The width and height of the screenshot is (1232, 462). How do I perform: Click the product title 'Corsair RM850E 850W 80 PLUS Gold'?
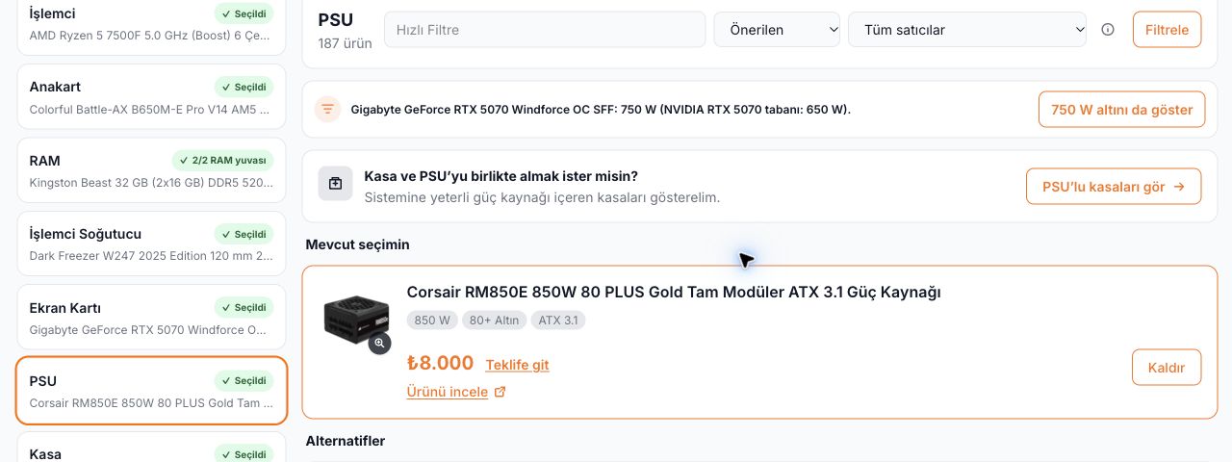tap(674, 292)
